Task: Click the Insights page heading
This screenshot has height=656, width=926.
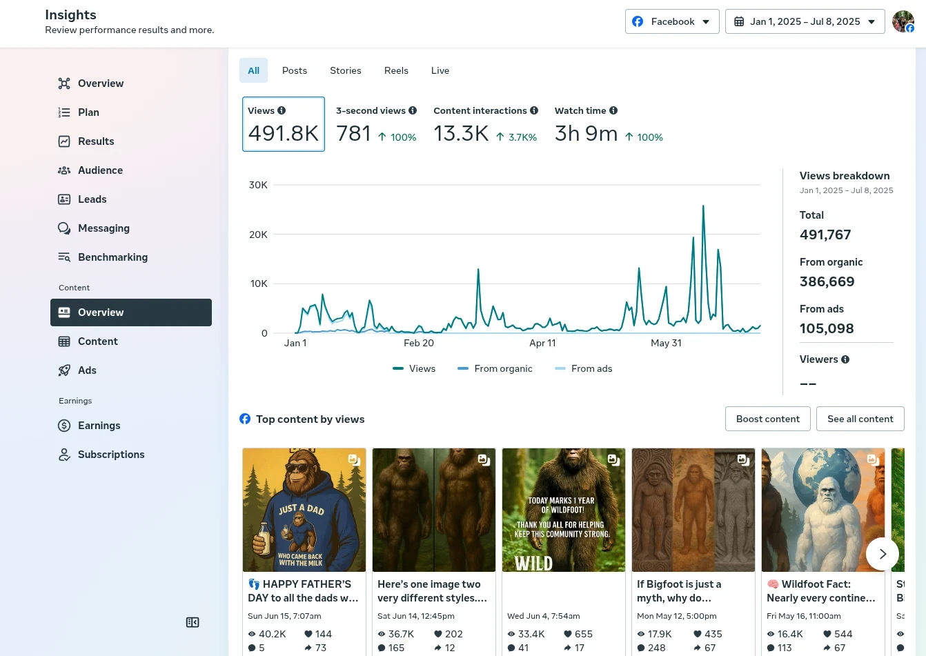Action: click(x=70, y=14)
